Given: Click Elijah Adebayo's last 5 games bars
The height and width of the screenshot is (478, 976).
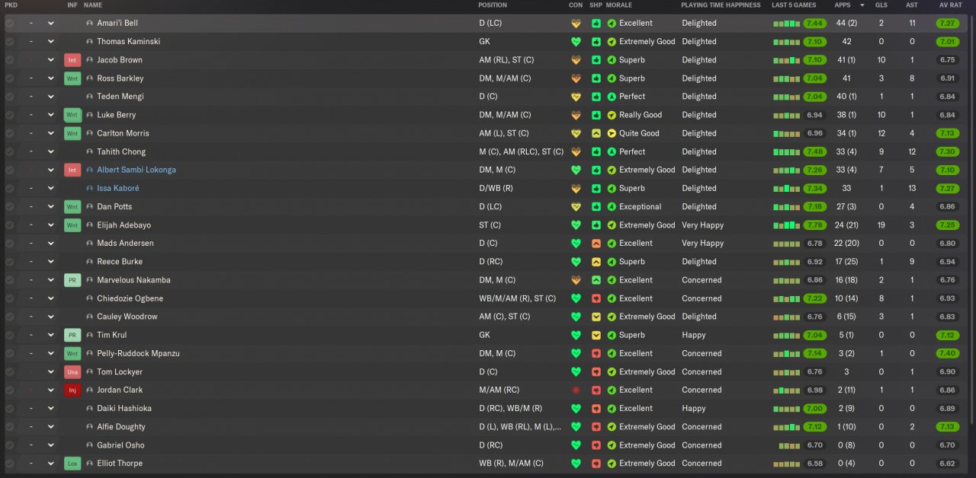Looking at the screenshot, I should pyautogui.click(x=786, y=225).
